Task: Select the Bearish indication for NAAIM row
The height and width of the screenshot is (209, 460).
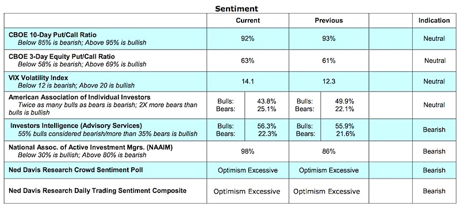Action: click(434, 151)
